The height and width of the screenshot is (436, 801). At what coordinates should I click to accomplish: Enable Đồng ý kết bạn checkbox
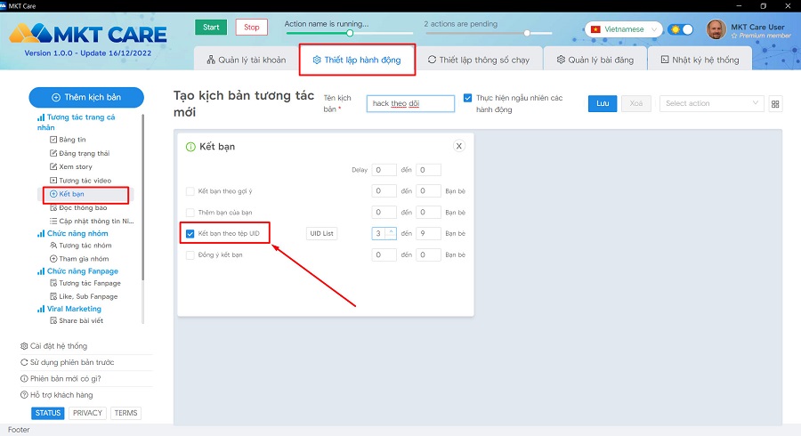click(190, 255)
